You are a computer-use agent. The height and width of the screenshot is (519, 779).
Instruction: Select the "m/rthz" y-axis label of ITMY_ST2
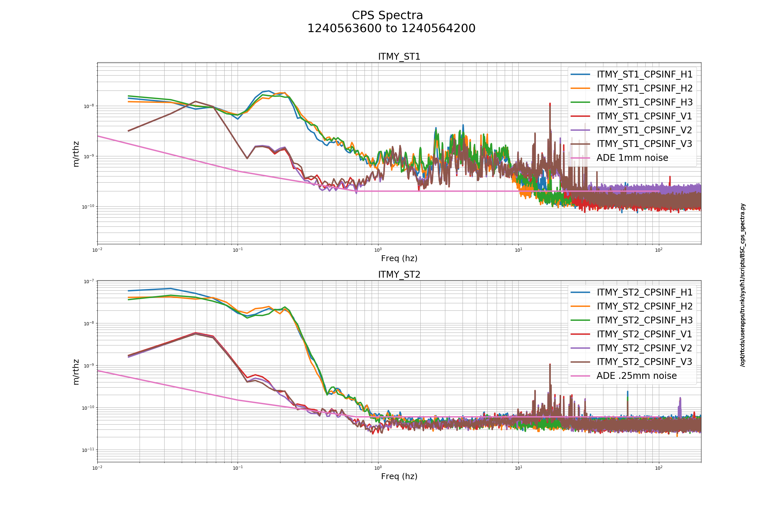pyautogui.click(x=76, y=372)
